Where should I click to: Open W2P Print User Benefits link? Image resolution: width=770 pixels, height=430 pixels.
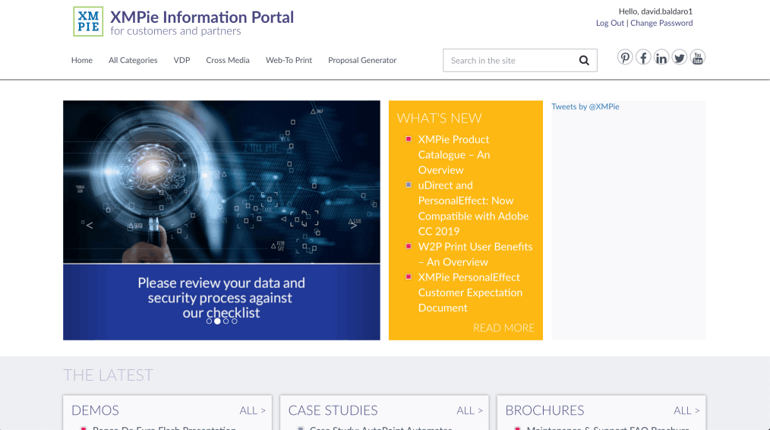(475, 255)
